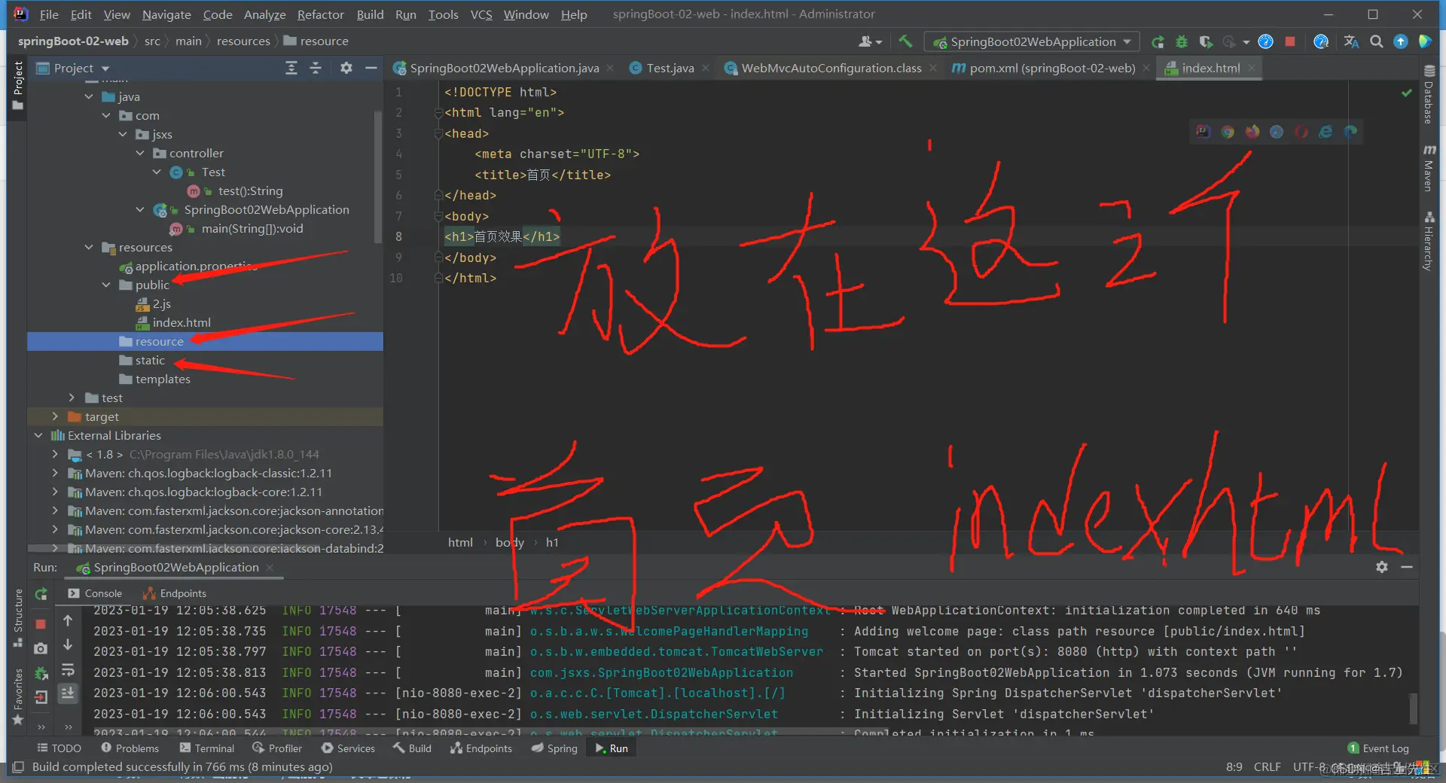Run with Coverage using the shield icon
Viewport: 1446px width, 783px height.
[x=1206, y=41]
